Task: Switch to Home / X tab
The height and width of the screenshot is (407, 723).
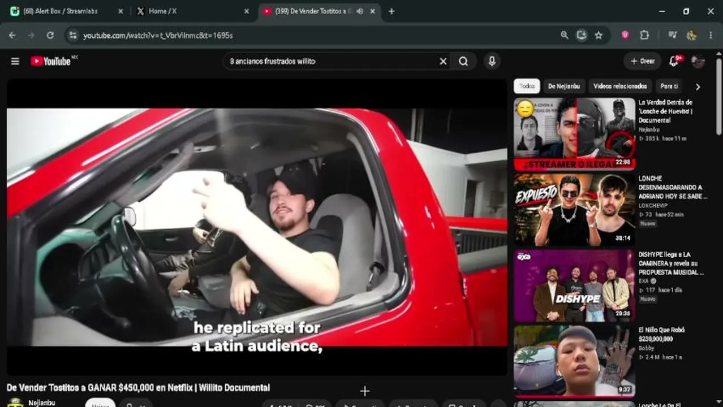Action: tap(192, 11)
